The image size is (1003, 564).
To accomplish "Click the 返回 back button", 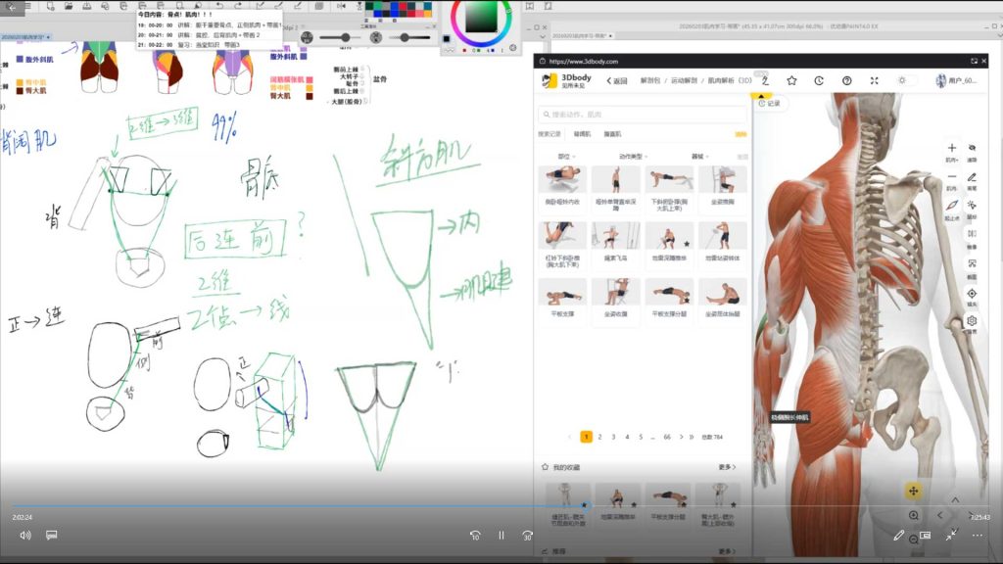I will pyautogui.click(x=617, y=80).
